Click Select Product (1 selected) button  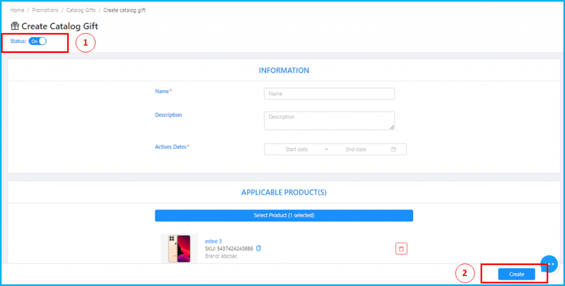(284, 215)
